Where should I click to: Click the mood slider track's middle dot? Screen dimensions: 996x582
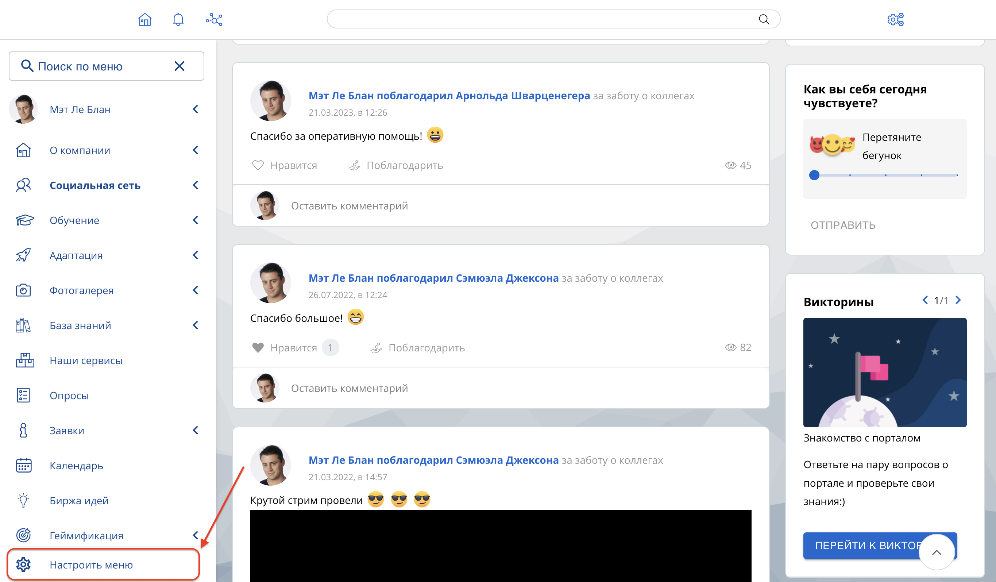pos(886,175)
